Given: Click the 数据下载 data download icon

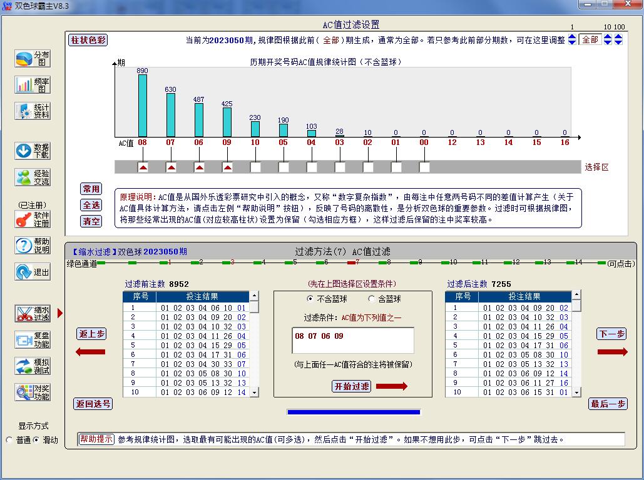Looking at the screenshot, I should (33, 151).
